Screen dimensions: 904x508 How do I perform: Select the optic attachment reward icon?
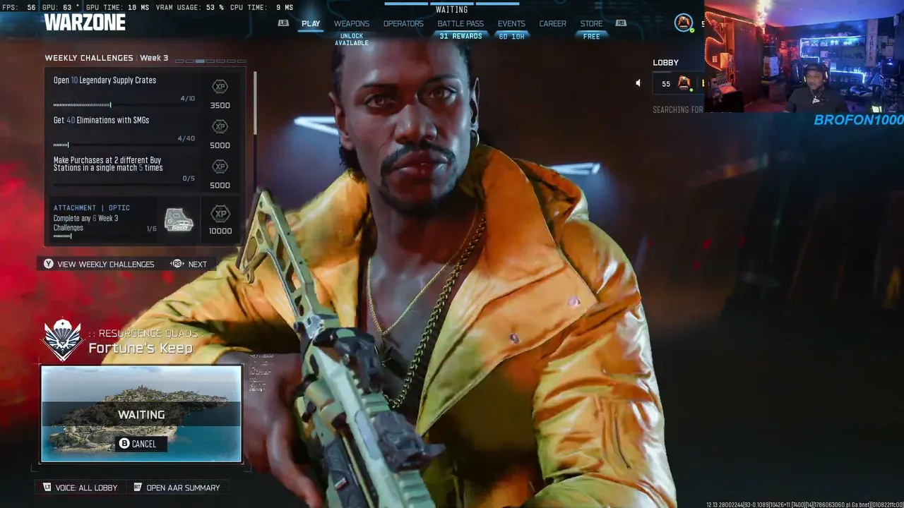pos(179,219)
